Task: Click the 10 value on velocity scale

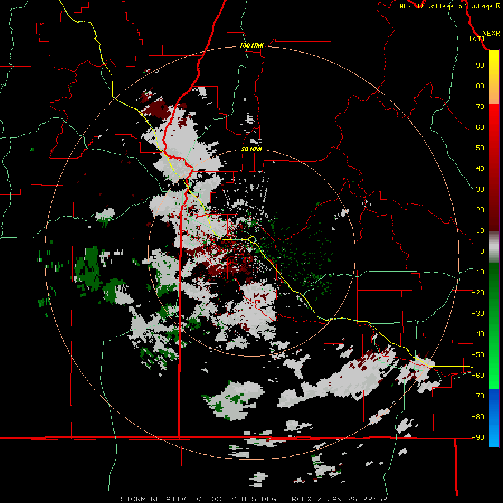Action: pyautogui.click(x=480, y=231)
